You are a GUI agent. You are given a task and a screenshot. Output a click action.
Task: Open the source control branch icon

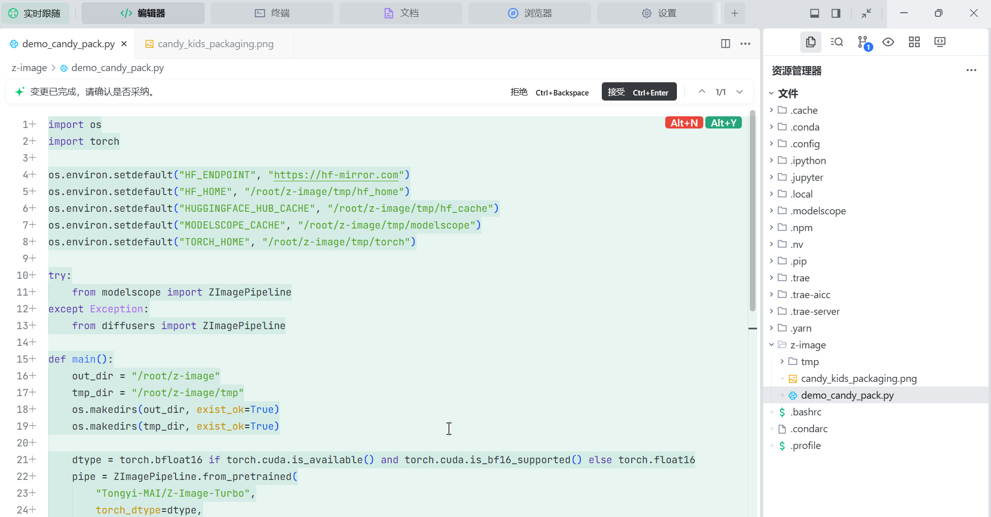[863, 42]
